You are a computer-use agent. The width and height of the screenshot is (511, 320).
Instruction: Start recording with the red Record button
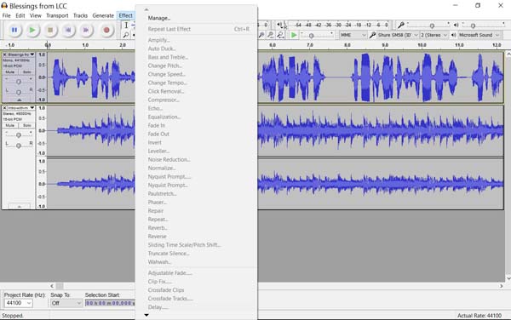point(106,30)
